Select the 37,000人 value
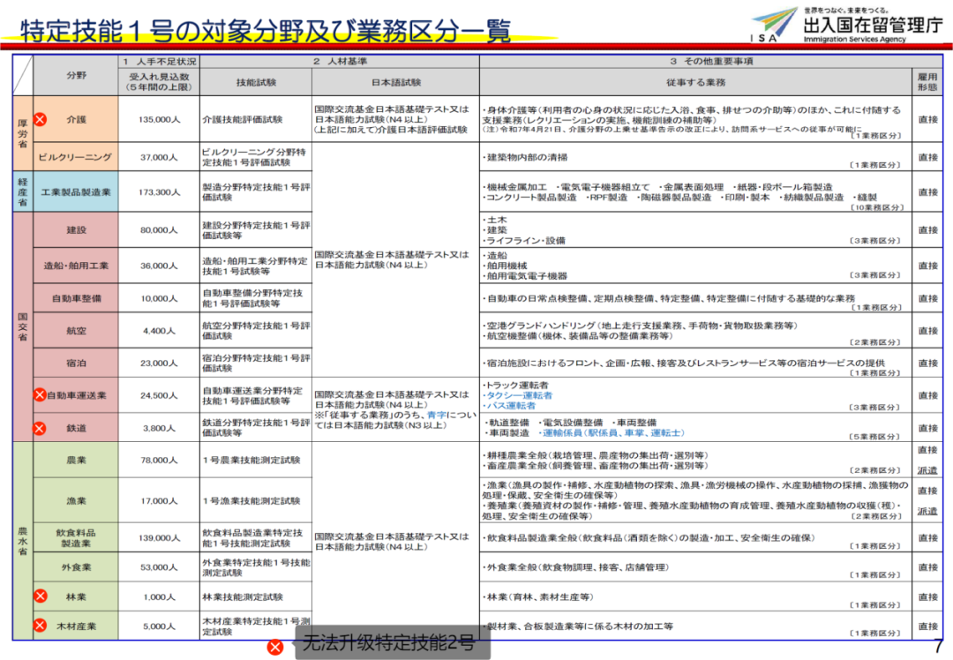This screenshot has width=953, height=660. (159, 157)
